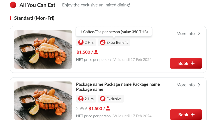
Task: Click the gift icon on the Extra Benefit badge
Action: (x=103, y=42)
